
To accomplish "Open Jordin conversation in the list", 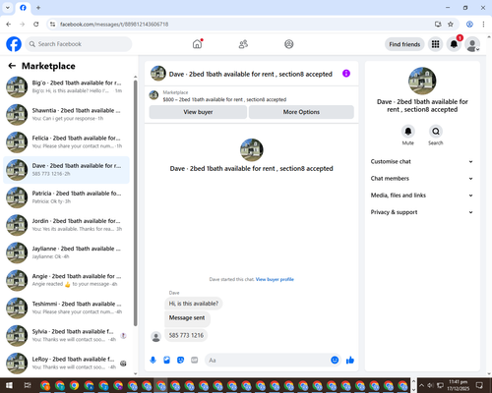I will coord(66,225).
